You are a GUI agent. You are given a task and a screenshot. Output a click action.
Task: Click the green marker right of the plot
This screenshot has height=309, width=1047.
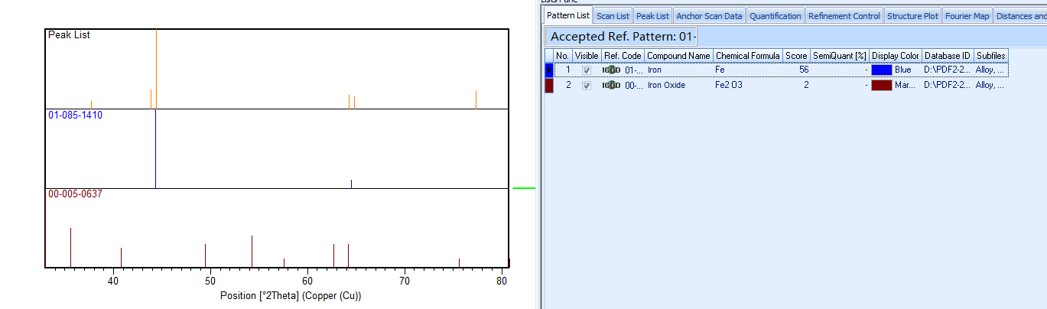(524, 188)
